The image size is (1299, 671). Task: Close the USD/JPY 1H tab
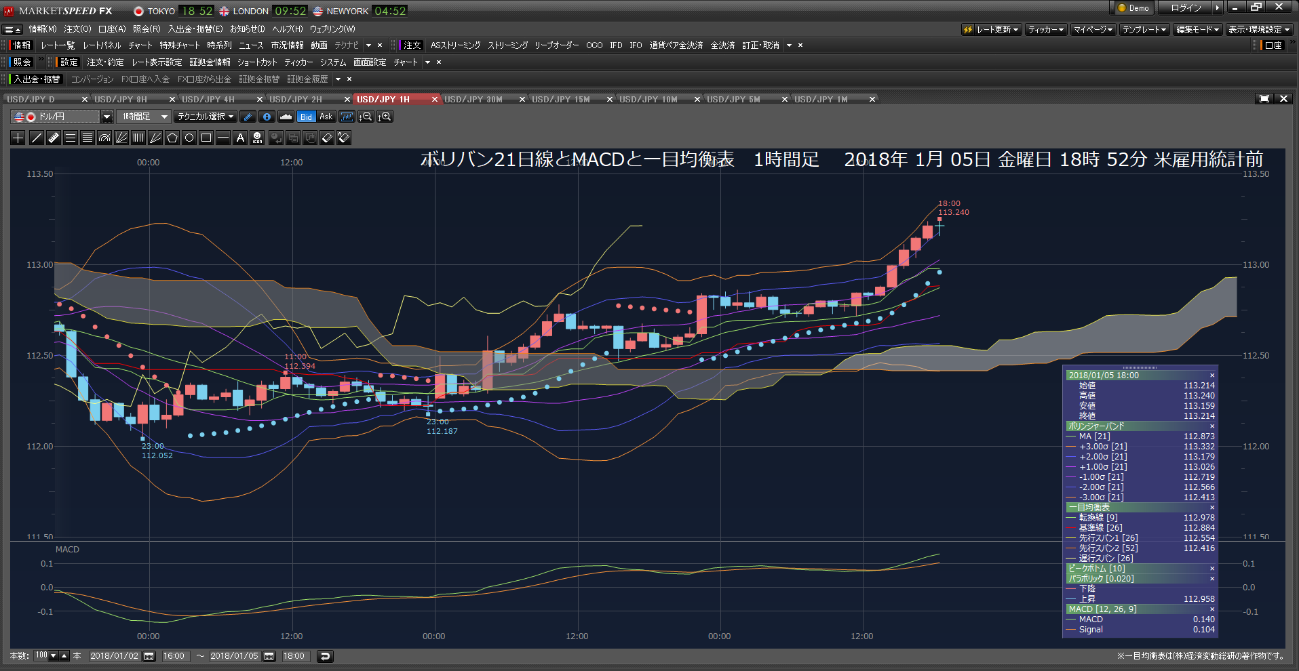point(435,100)
